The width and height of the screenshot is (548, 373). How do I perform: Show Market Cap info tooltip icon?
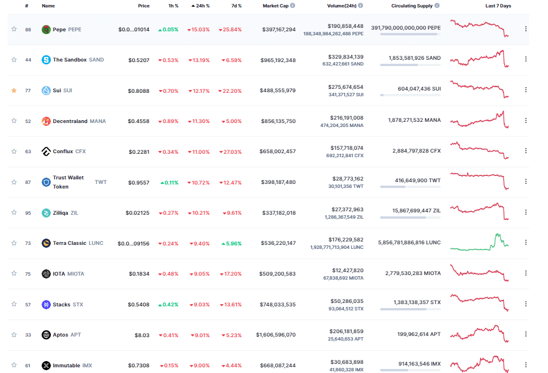pyautogui.click(x=292, y=6)
